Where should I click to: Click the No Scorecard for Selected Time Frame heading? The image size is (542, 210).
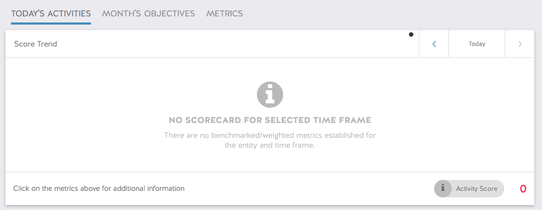pos(270,120)
